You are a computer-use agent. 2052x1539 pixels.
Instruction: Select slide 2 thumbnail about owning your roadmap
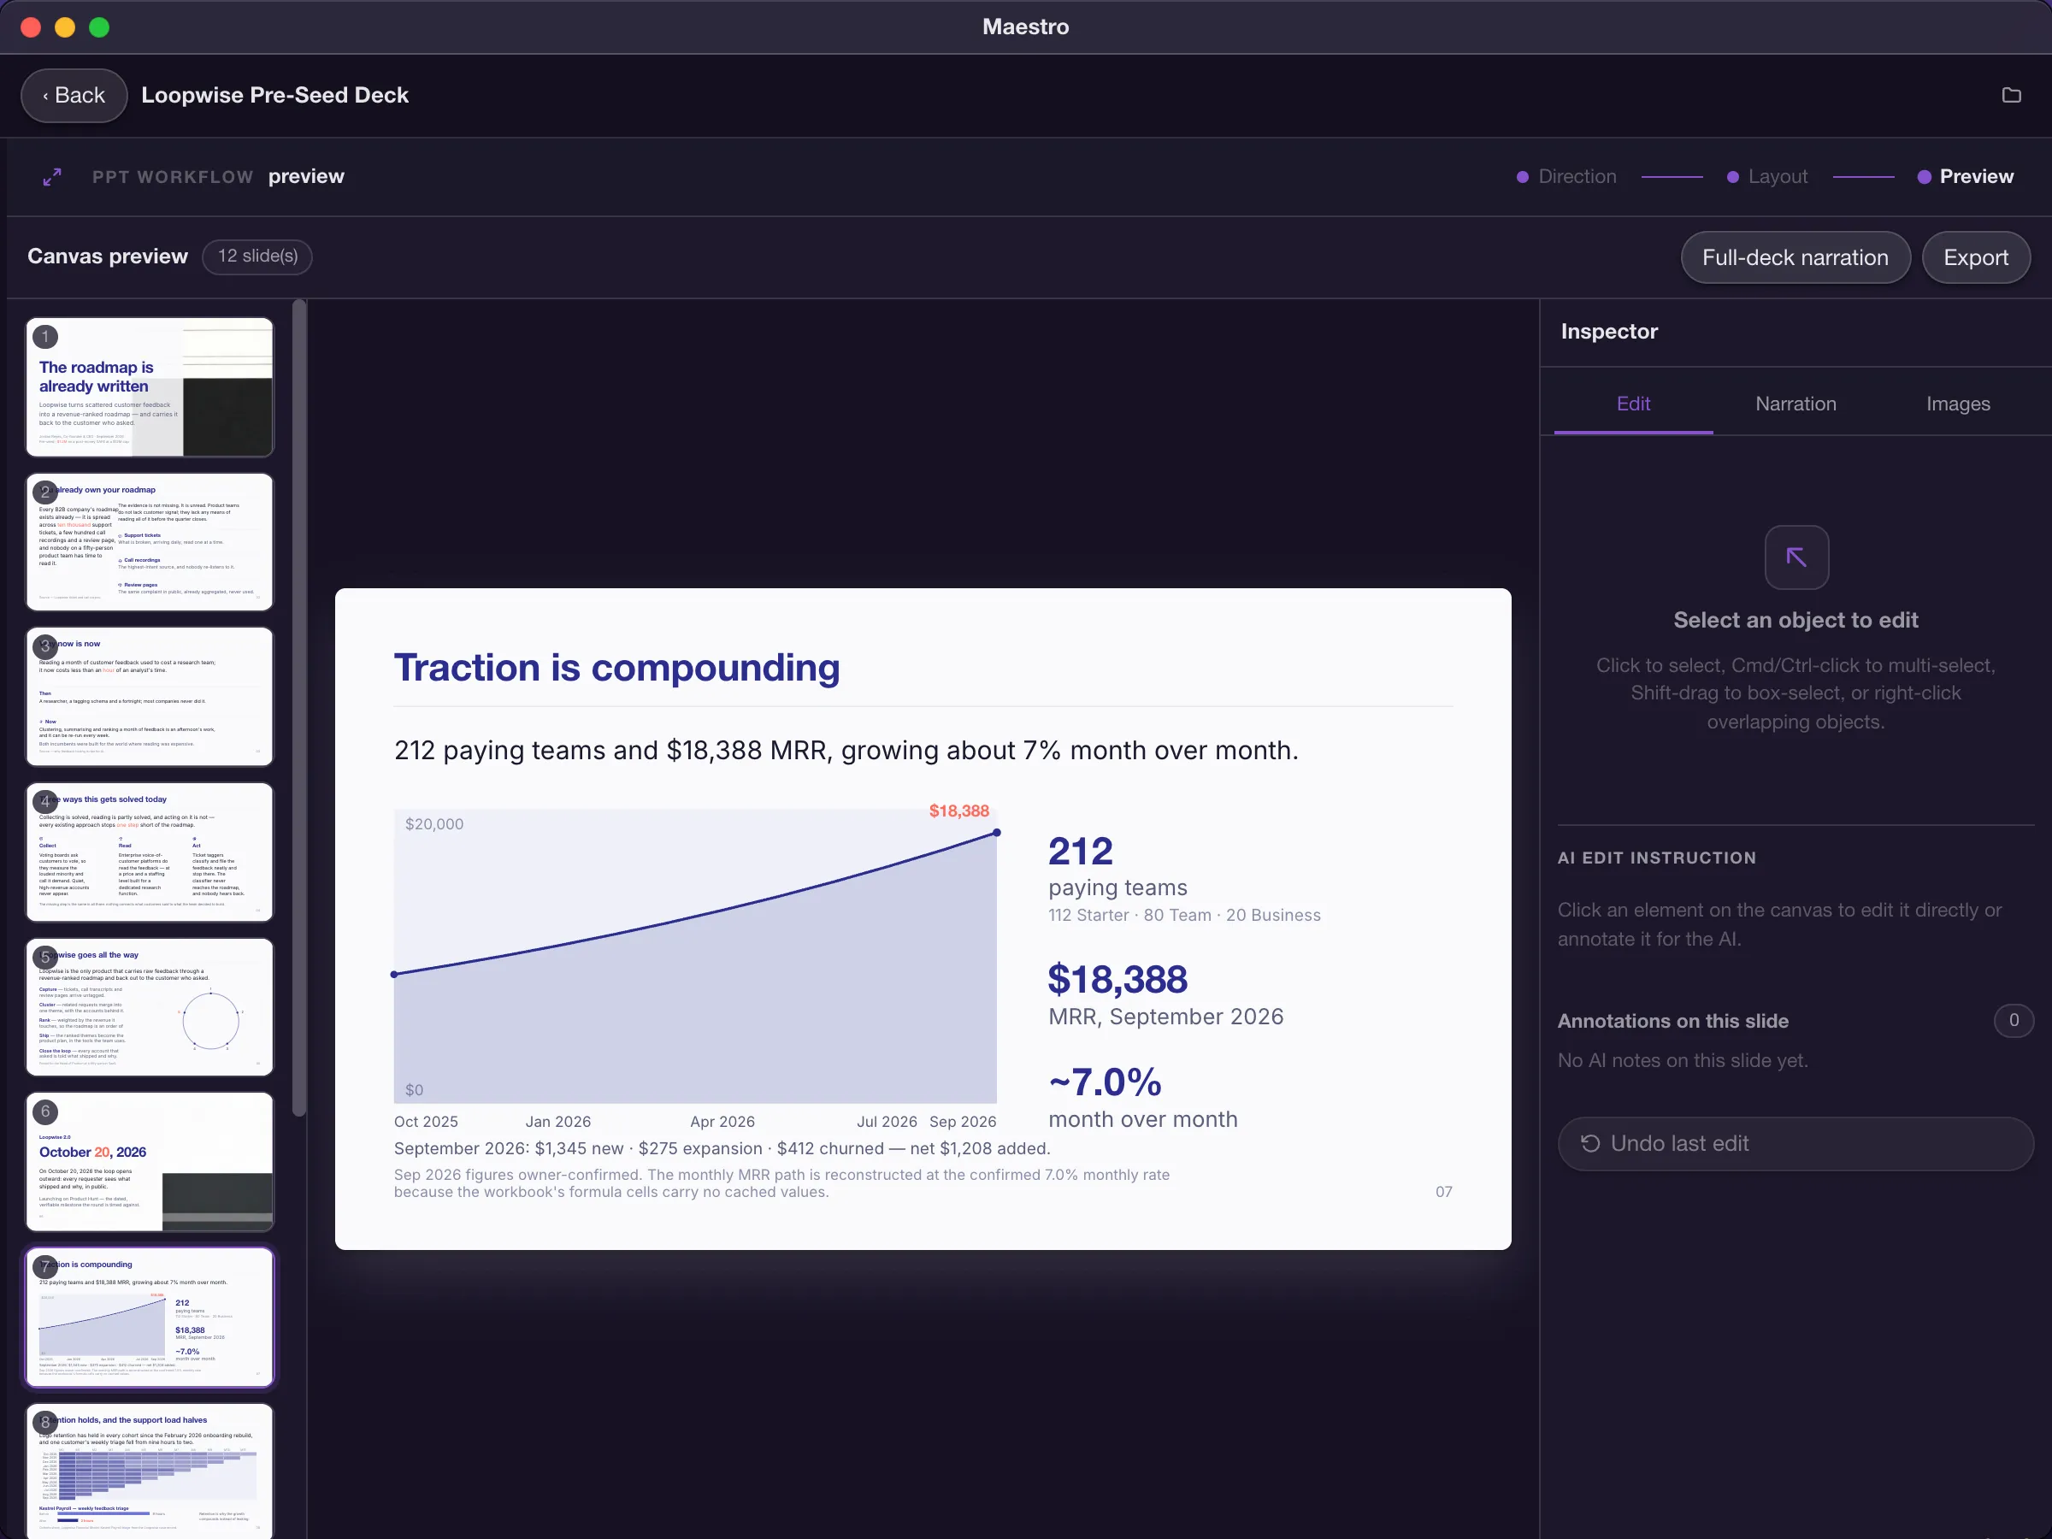pyautogui.click(x=150, y=542)
